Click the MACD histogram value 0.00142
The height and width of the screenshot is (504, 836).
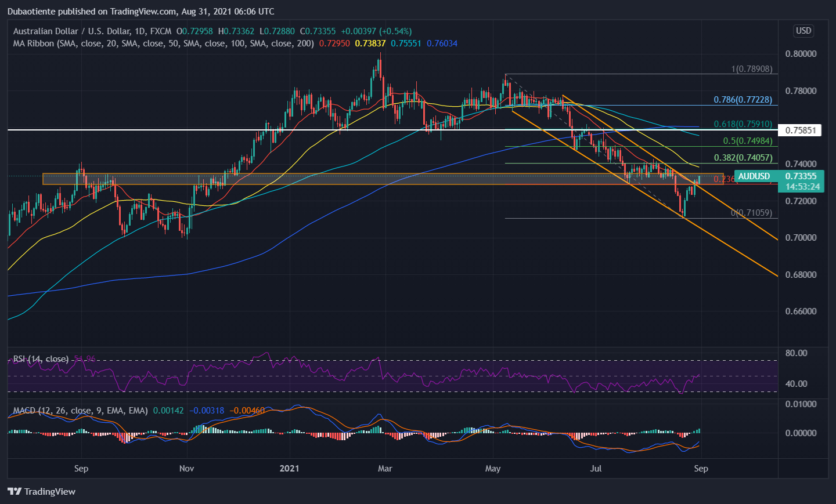pyautogui.click(x=168, y=411)
